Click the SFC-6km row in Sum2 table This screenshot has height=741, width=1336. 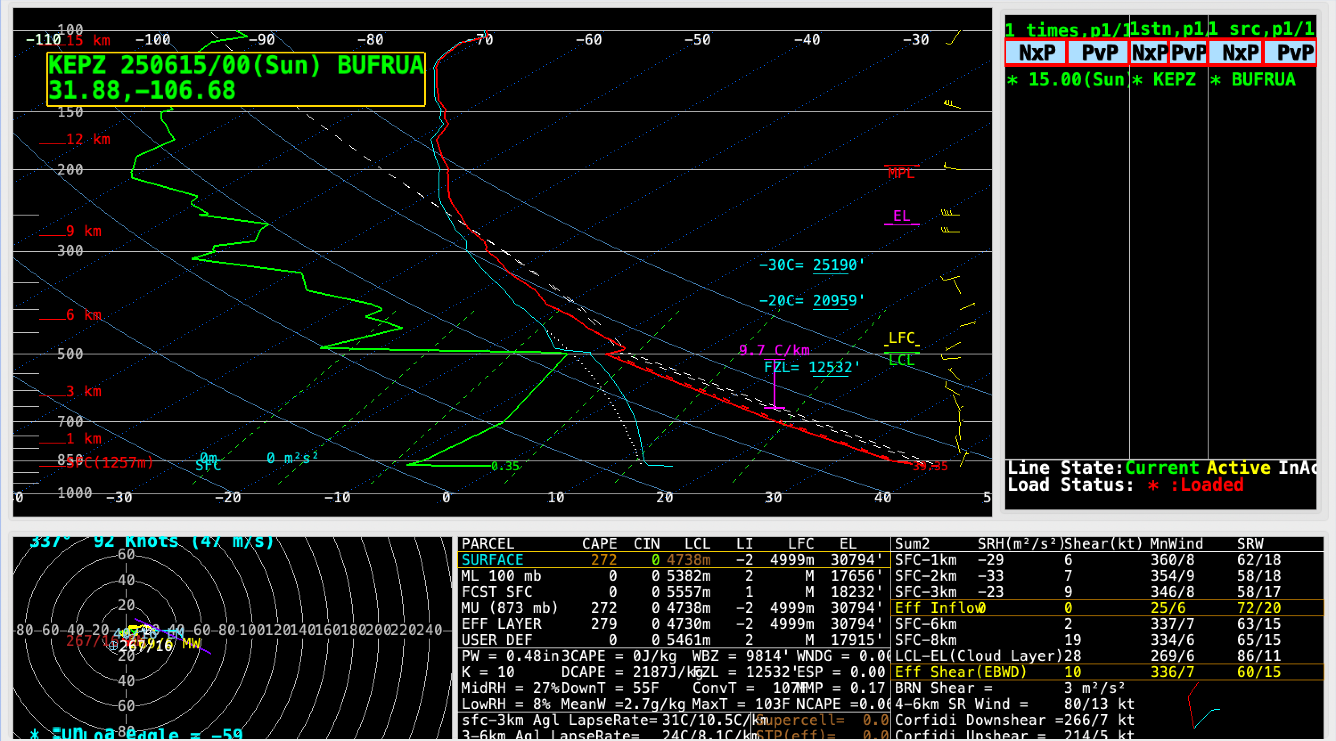click(1107, 624)
